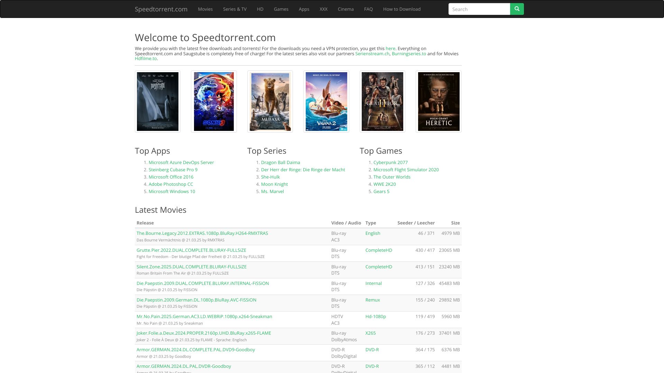The height and width of the screenshot is (373, 664).
Task: Open the Sonic 3 movie poster
Action: tap(214, 102)
